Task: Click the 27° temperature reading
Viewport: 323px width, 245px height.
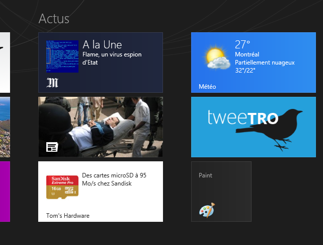Action: [x=243, y=44]
